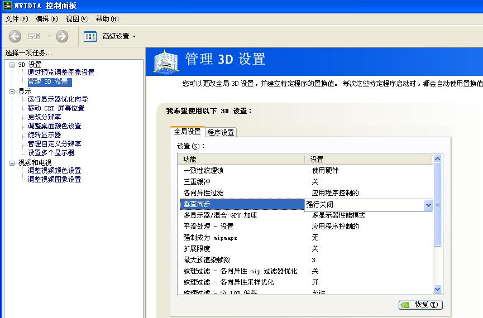Open the 高级设置 dropdown
483x318 pixels.
point(135,37)
